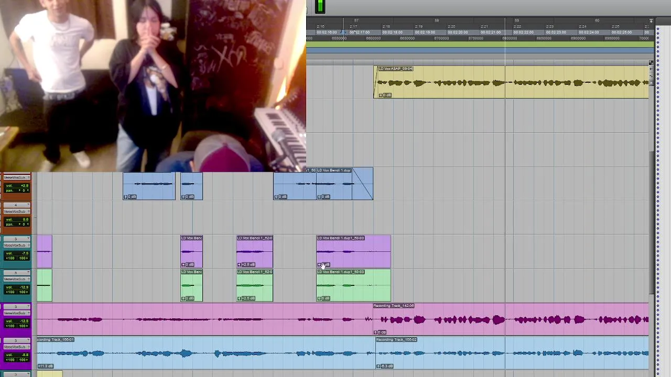Click the 2:20 mark on the minutes:seconds ruler
671x377 pixels.
coord(451,27)
